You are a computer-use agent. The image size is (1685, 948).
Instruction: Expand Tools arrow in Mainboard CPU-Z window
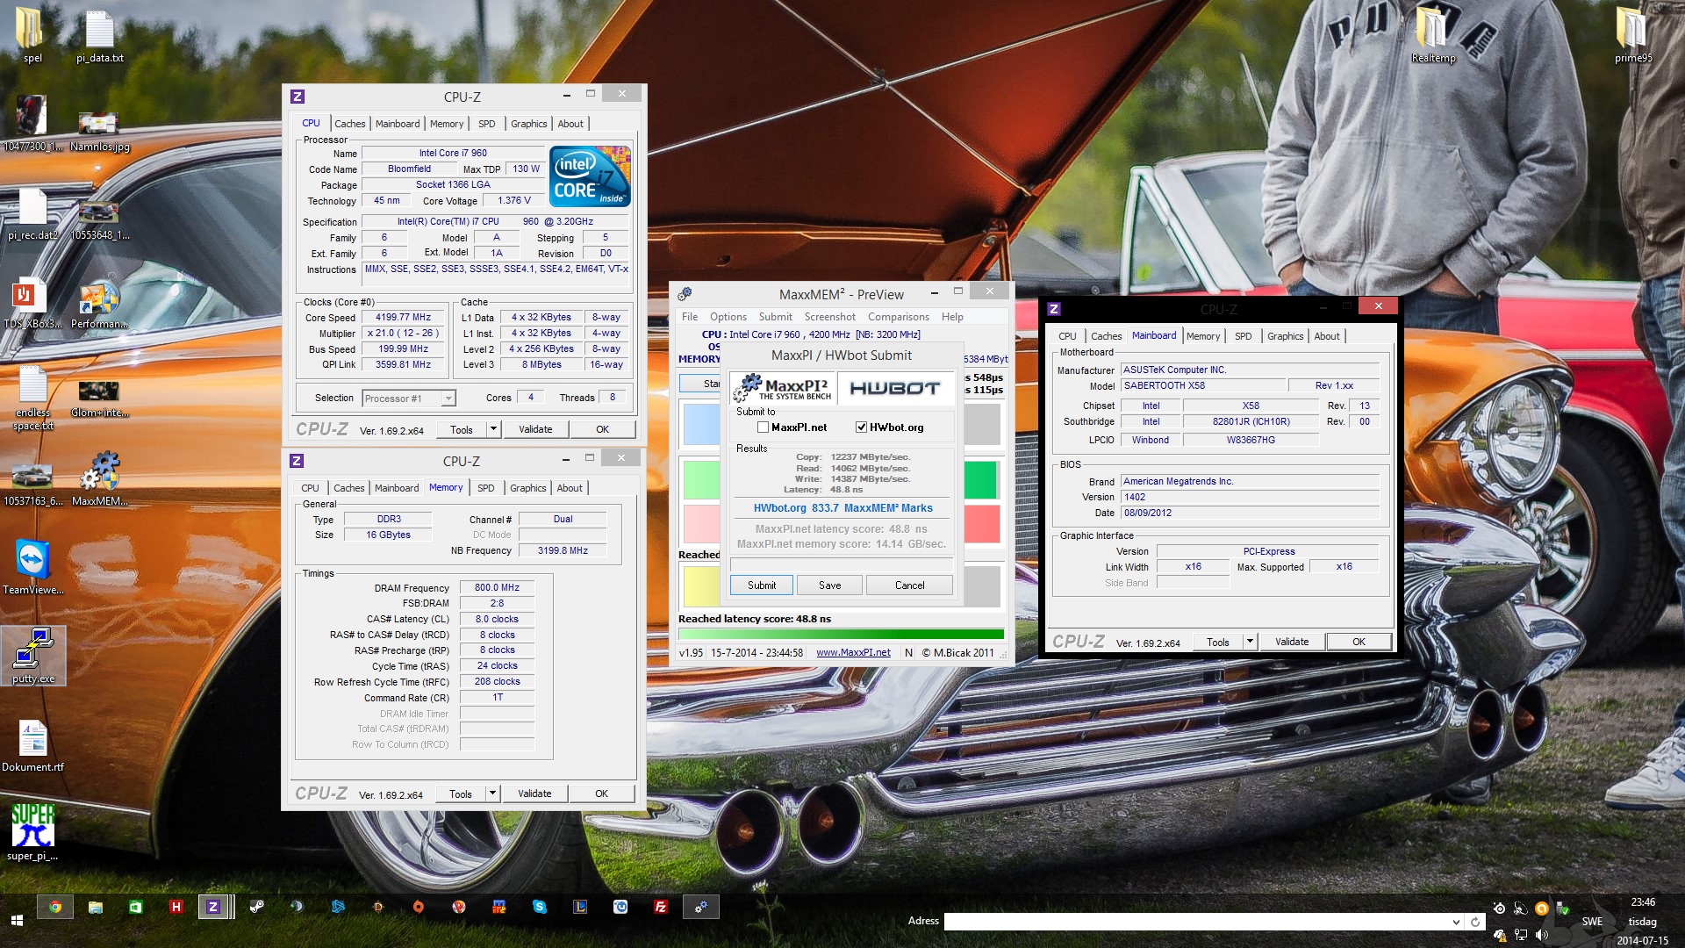tap(1250, 642)
